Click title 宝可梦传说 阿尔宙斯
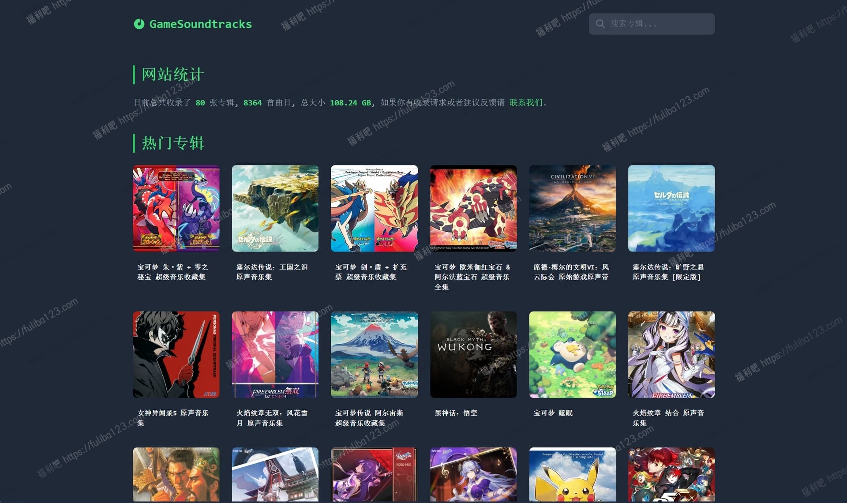The height and width of the screenshot is (503, 847). click(x=369, y=418)
